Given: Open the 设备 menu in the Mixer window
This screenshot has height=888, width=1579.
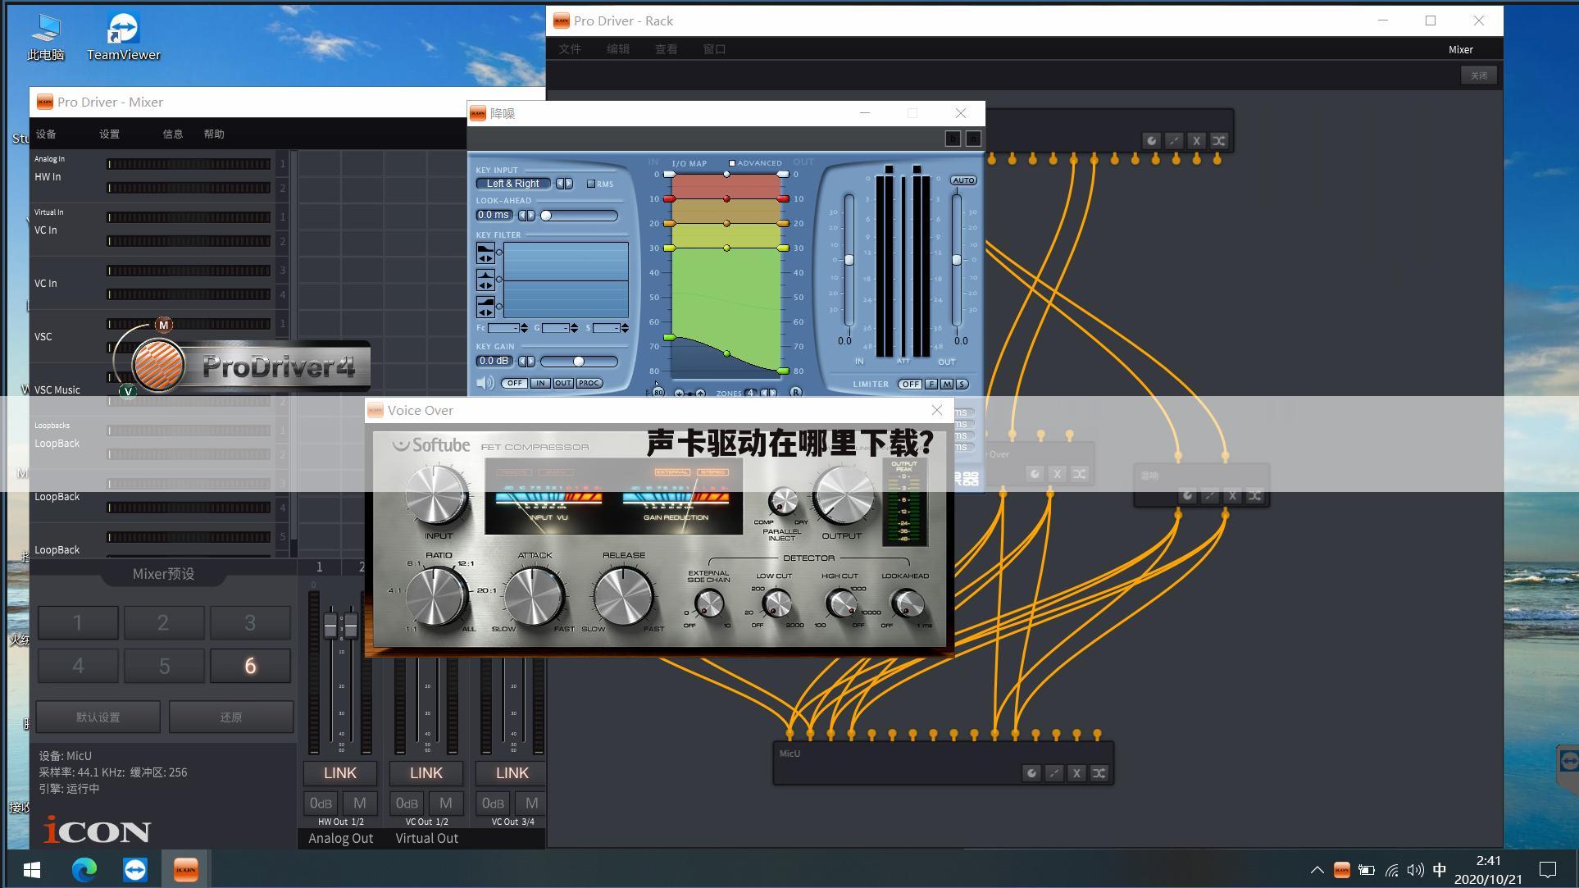Looking at the screenshot, I should pyautogui.click(x=46, y=134).
